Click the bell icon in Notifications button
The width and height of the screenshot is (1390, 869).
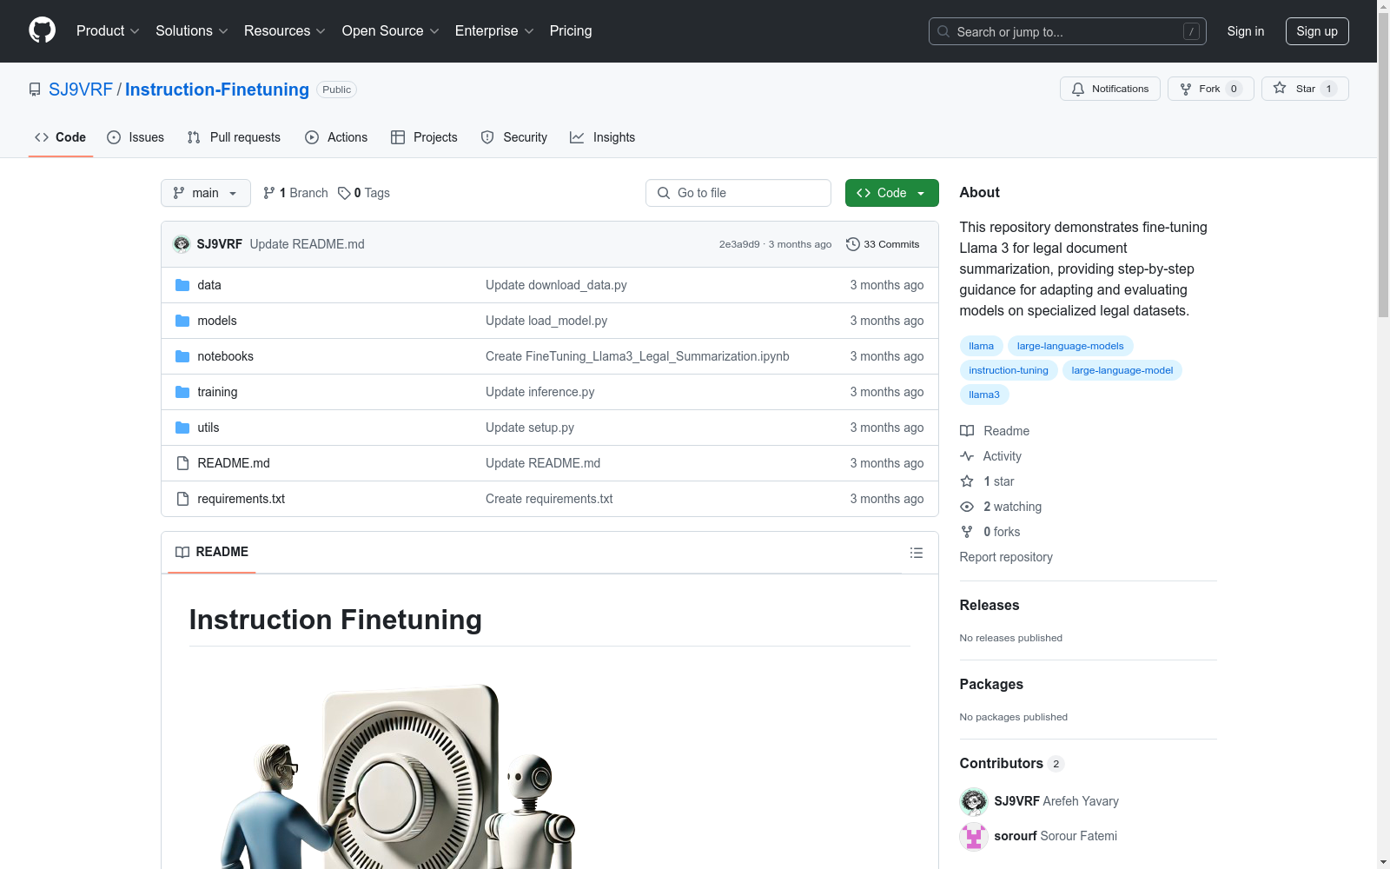[x=1078, y=89]
